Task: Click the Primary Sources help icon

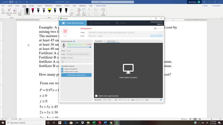Action: tap(74, 41)
